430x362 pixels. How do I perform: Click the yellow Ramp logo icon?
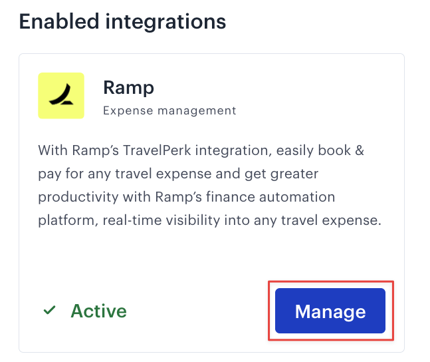point(61,96)
